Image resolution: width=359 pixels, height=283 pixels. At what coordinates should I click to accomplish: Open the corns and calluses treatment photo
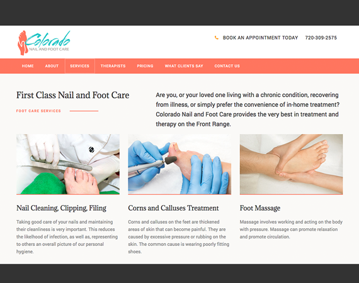179,164
